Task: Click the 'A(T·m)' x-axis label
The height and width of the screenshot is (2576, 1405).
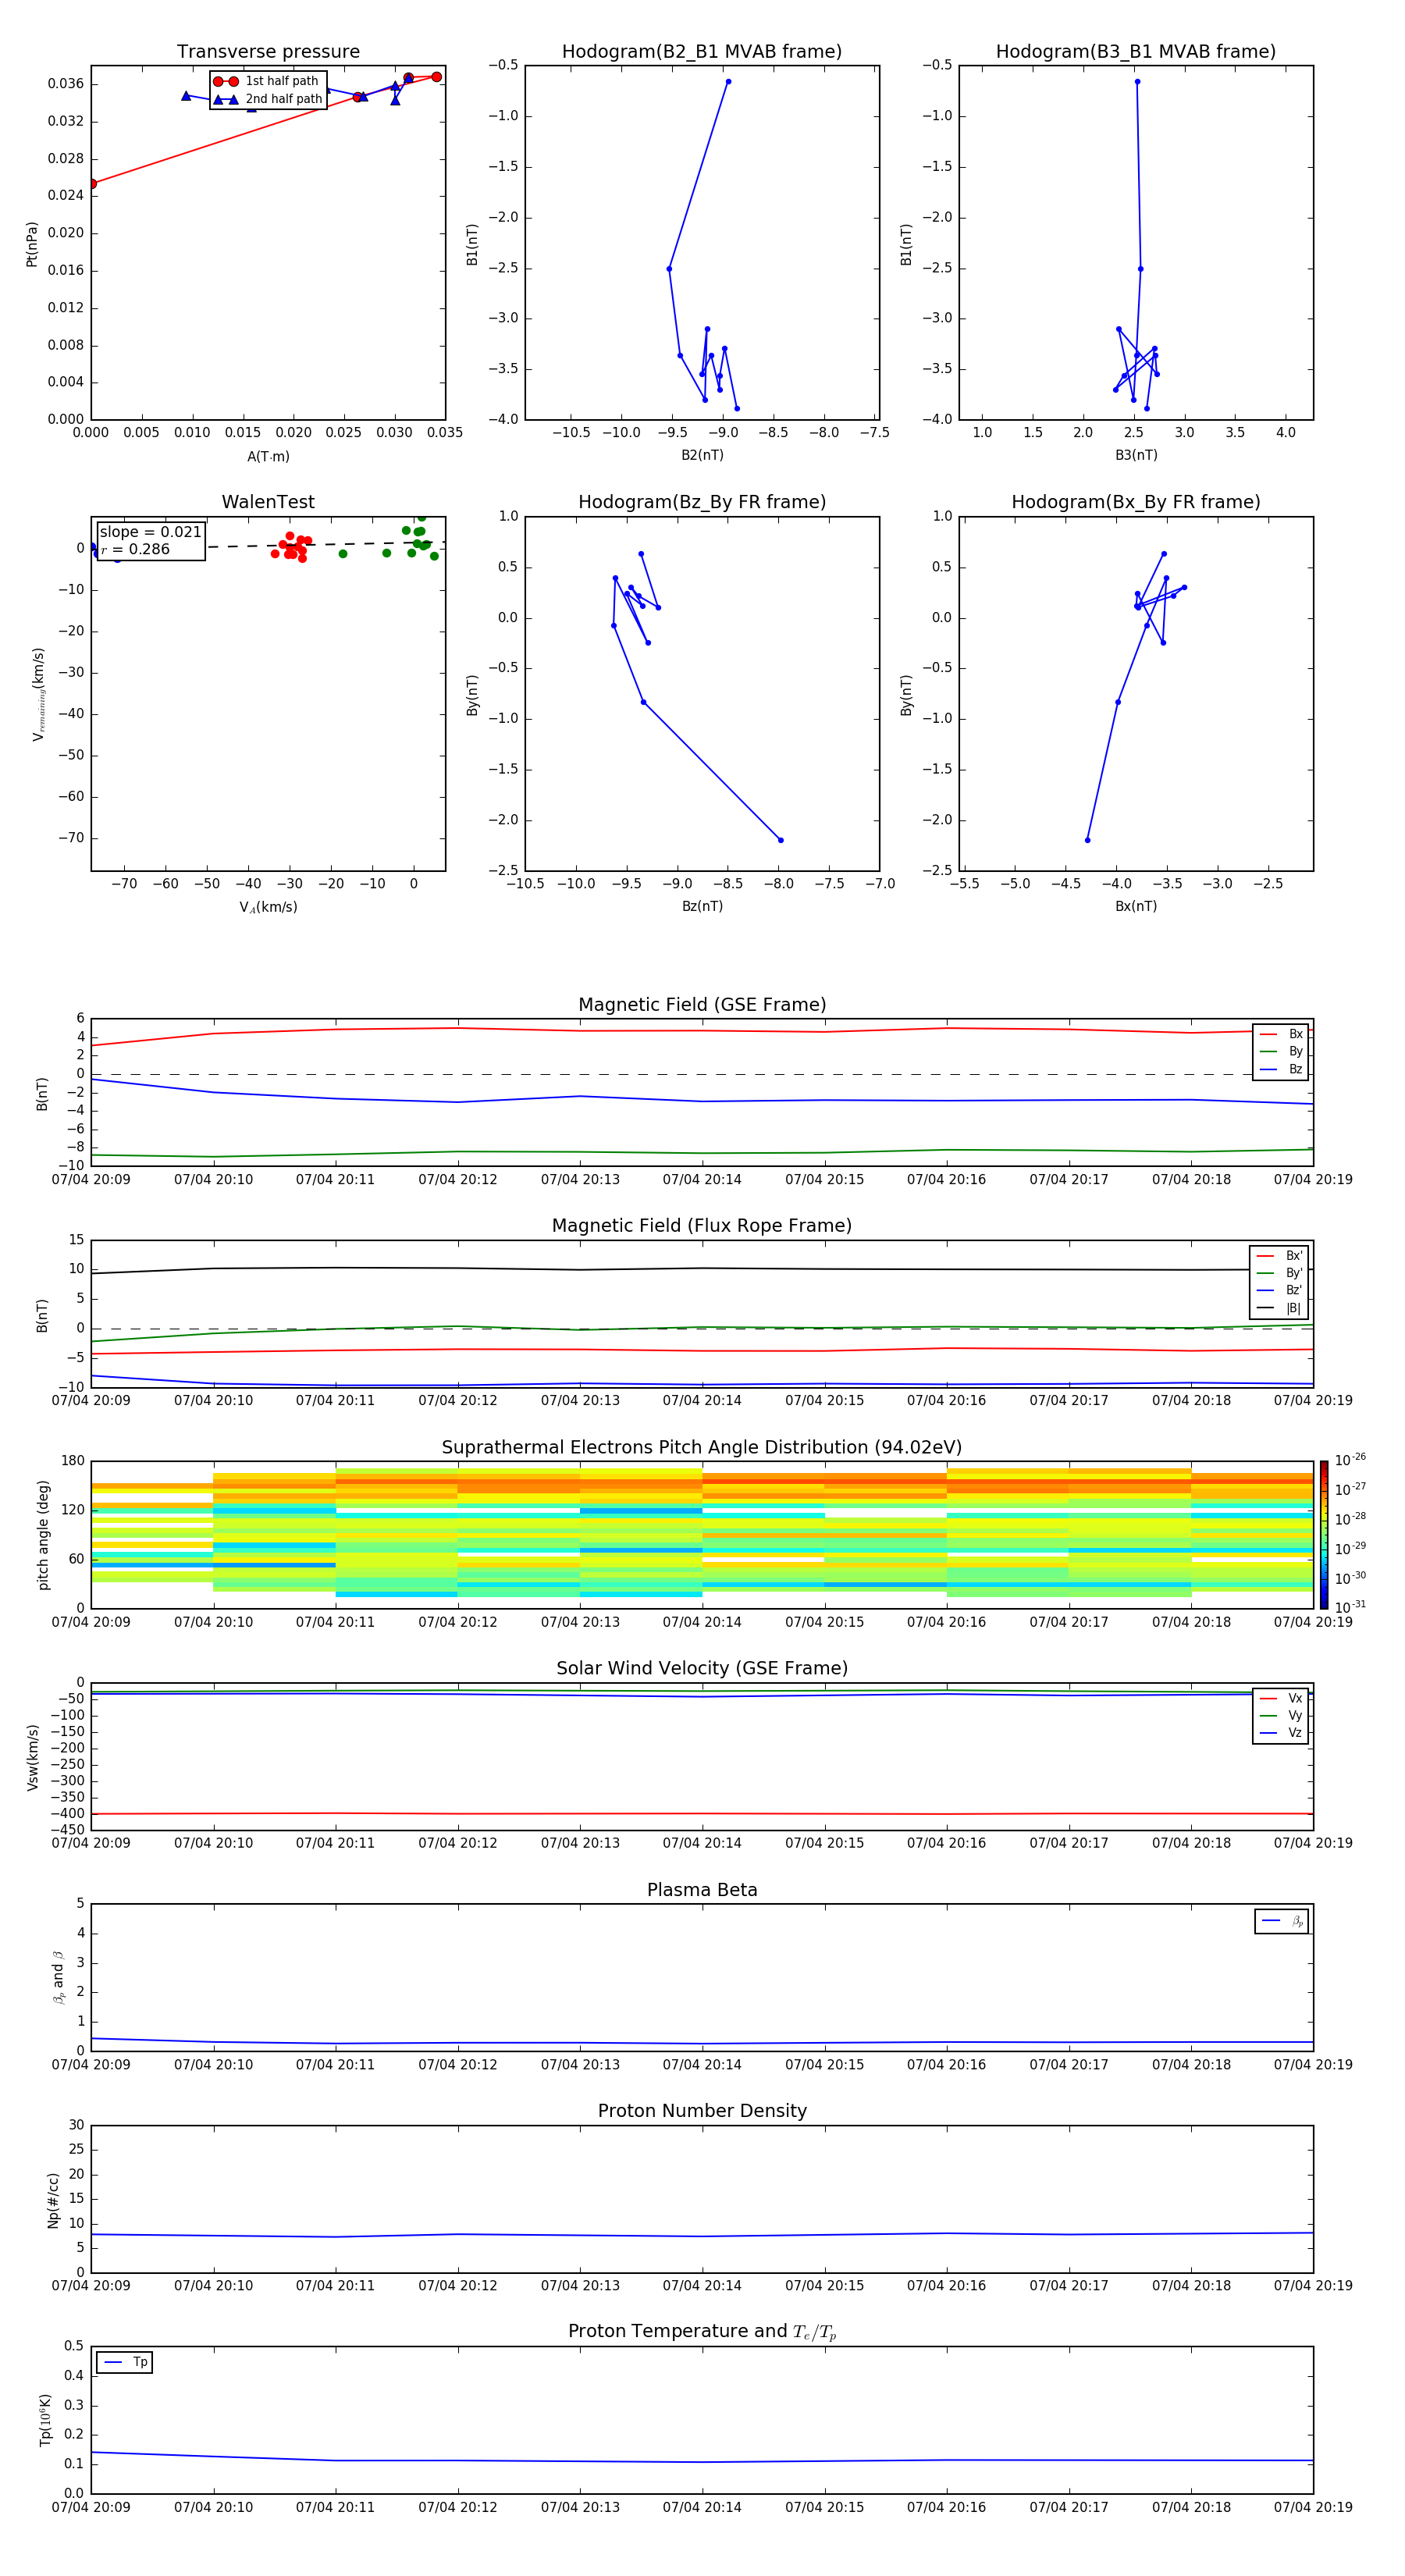Action: (268, 457)
